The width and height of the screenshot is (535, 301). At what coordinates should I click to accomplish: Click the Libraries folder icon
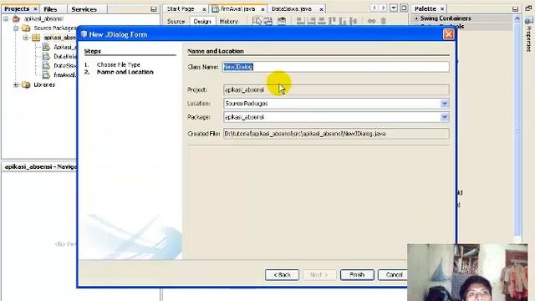[26, 84]
